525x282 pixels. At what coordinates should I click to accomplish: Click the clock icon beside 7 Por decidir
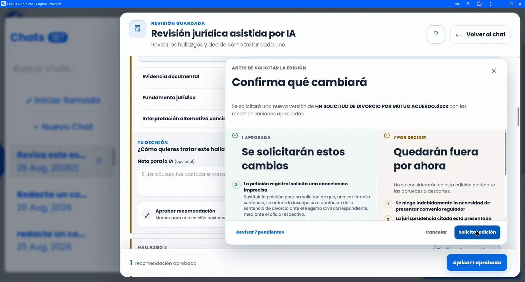(387, 135)
